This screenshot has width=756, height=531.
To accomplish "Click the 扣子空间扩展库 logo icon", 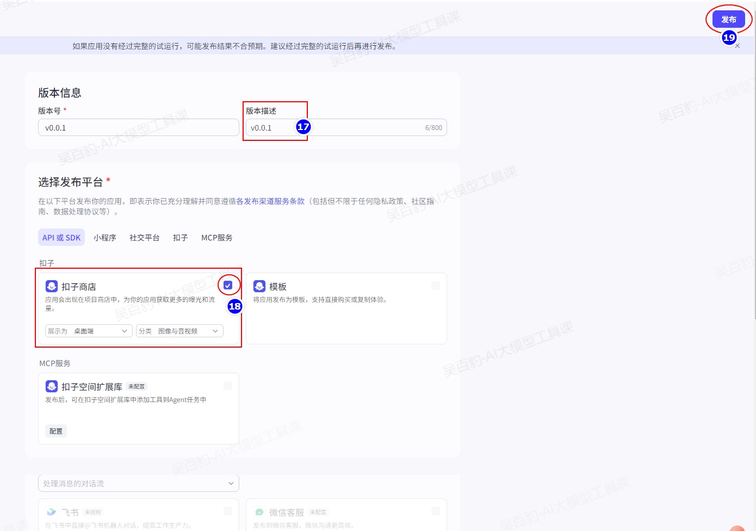I will 52,386.
